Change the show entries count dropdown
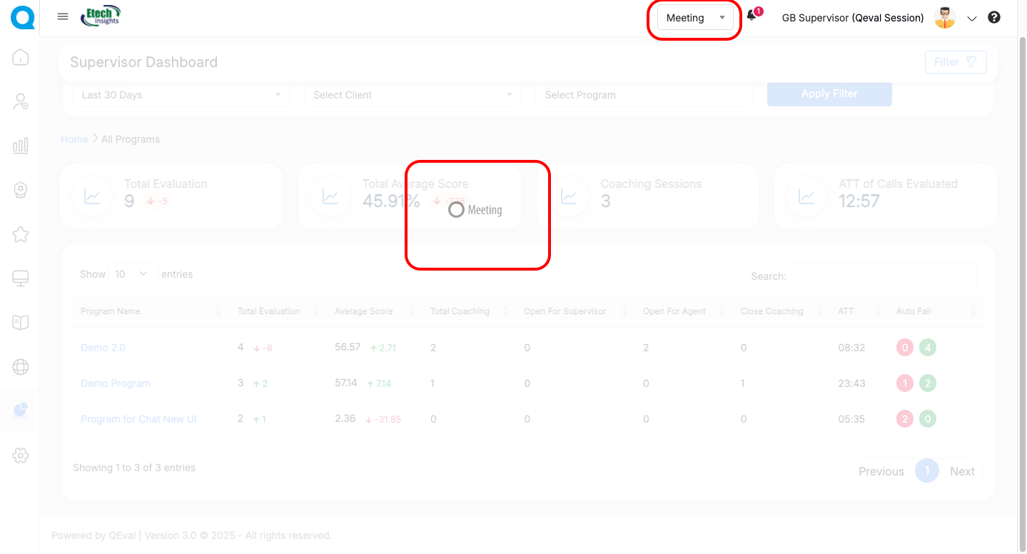This screenshot has width=1027, height=554. tap(134, 274)
